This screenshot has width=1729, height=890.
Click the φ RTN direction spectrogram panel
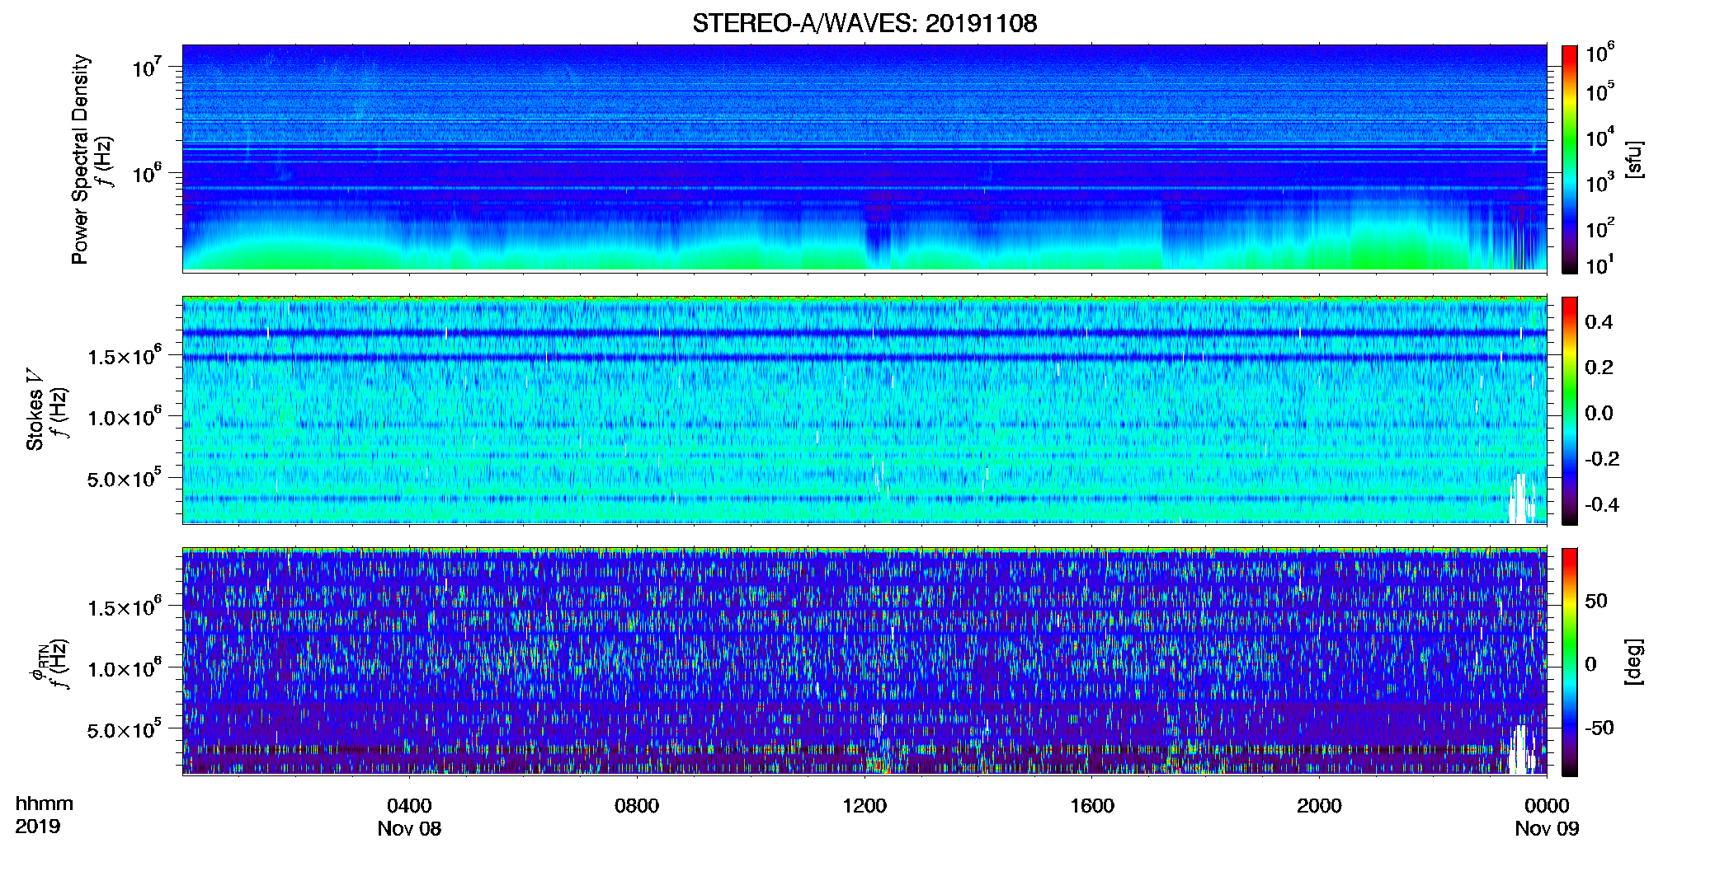coord(864,661)
